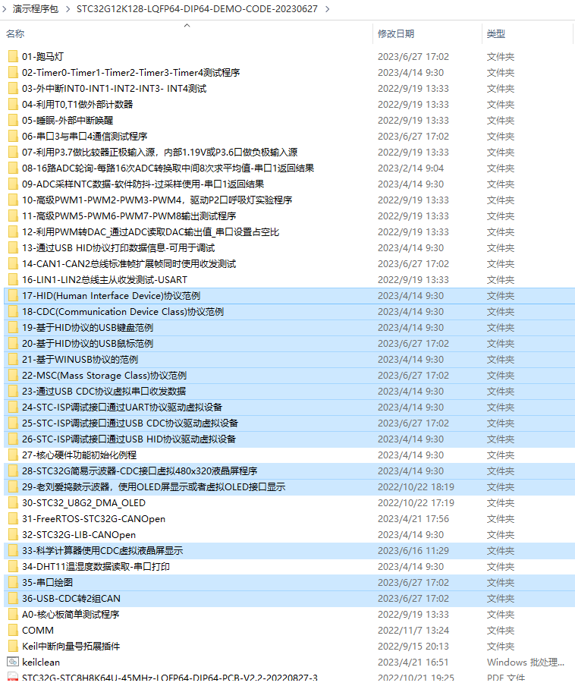Click date 2022/11/7 13:24 cell

[413, 631]
